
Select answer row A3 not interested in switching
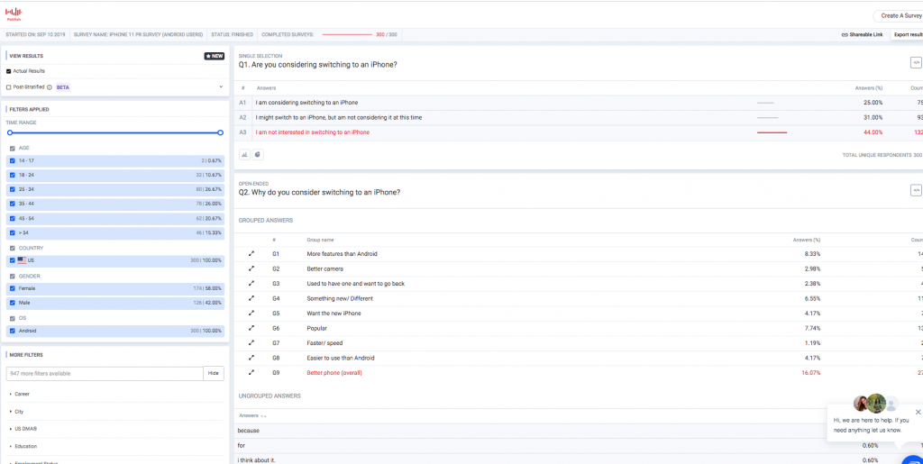point(579,132)
